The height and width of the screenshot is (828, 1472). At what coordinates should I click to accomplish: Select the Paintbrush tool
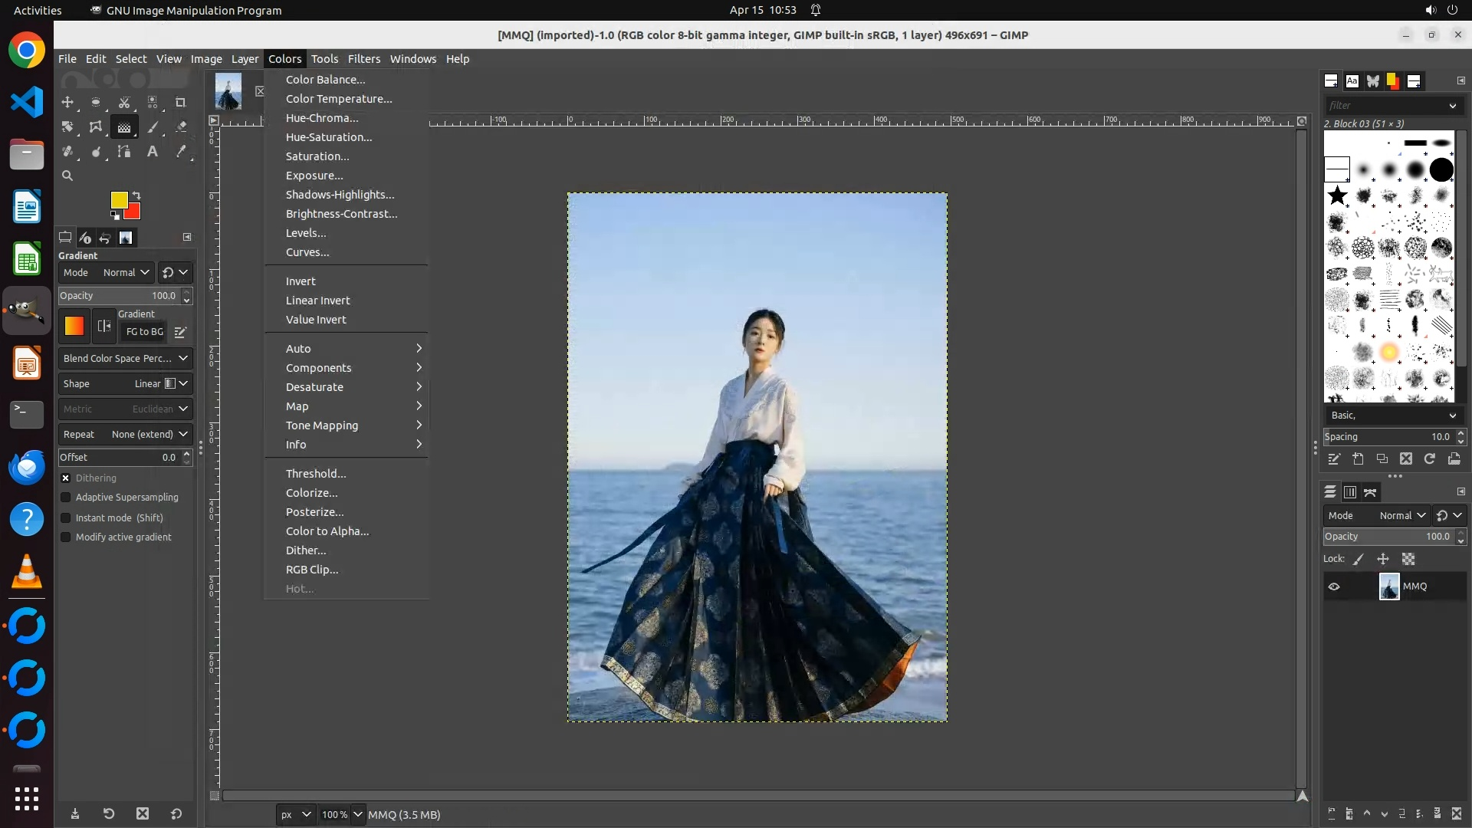coord(153,127)
